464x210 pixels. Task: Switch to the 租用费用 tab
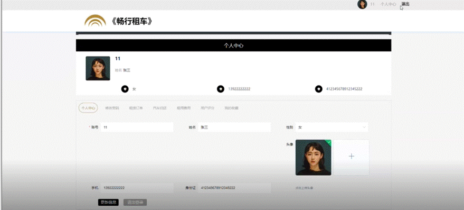coord(184,108)
